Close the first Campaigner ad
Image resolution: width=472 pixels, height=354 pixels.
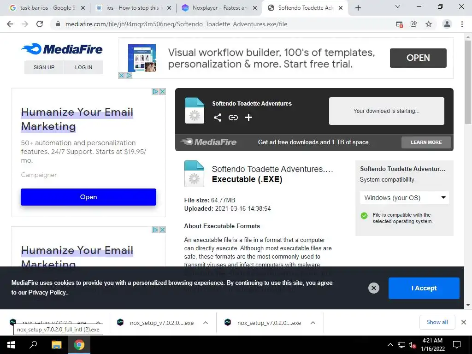[x=163, y=92]
